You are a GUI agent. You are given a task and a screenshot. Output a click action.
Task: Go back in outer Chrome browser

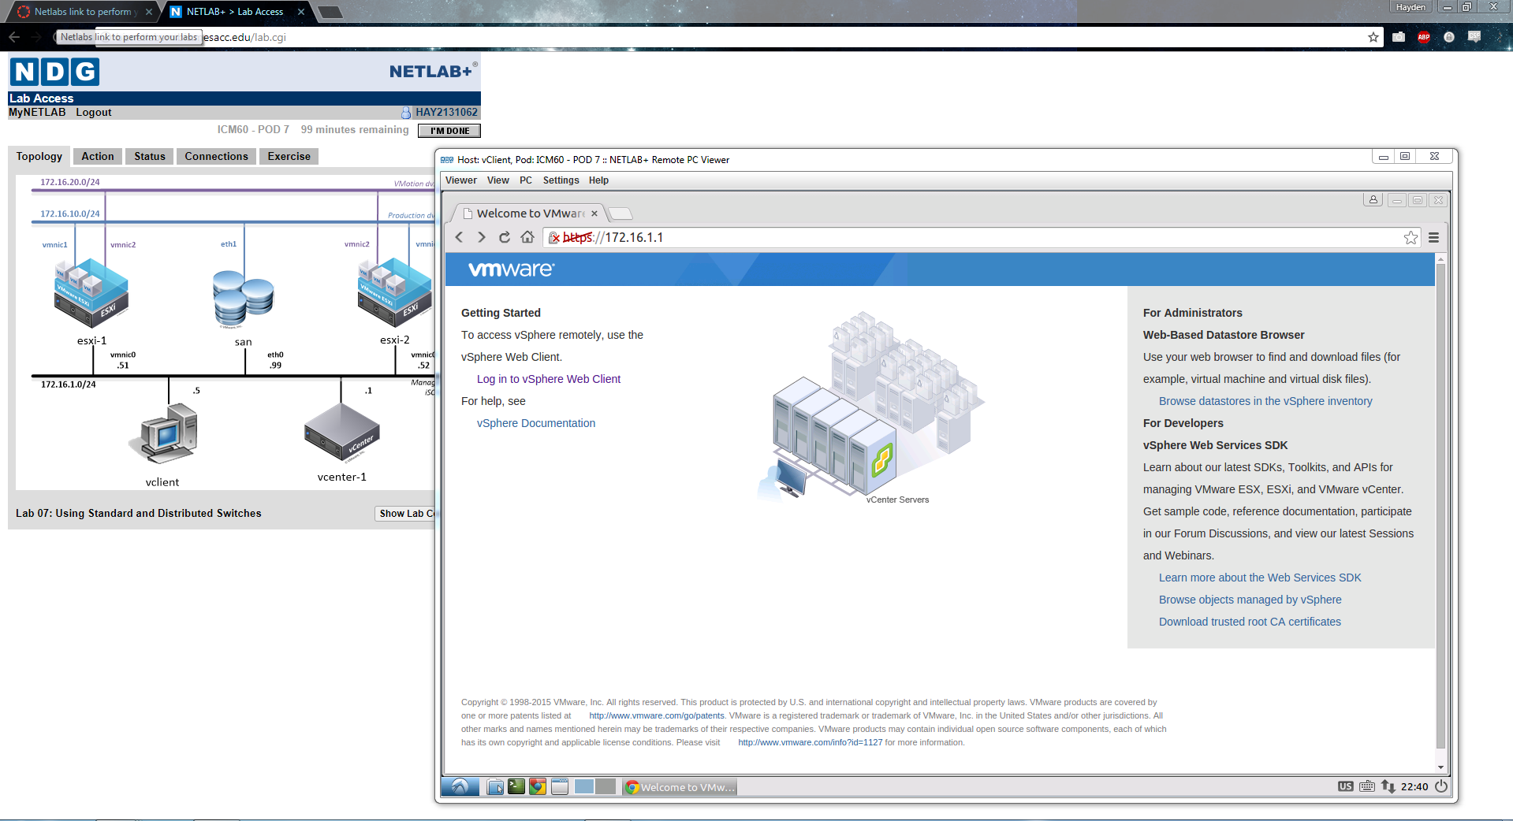coord(14,37)
